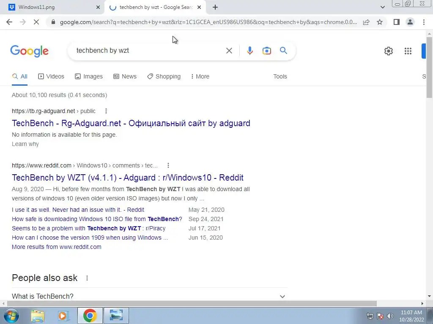Open Google settings gear icon
Image resolution: width=433 pixels, height=324 pixels.
tap(389, 51)
